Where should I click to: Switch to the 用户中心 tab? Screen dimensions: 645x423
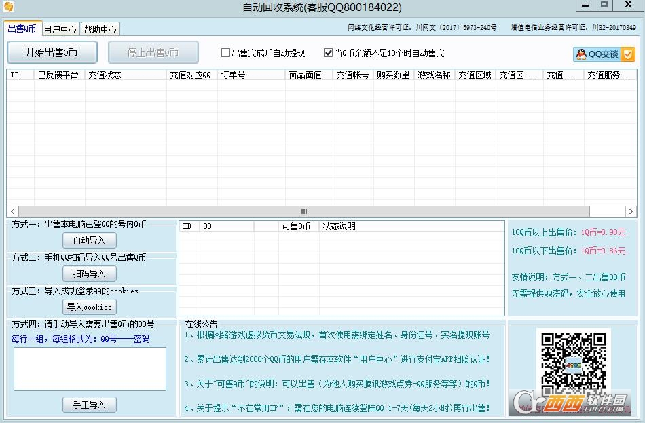(60, 29)
